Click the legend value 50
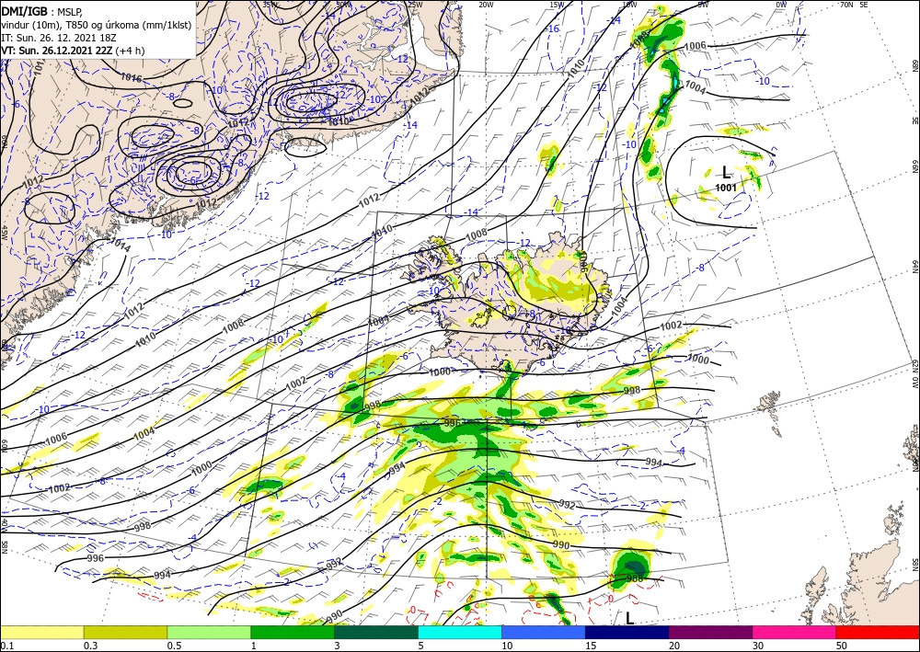Viewport: 920px width, 652px height. click(x=842, y=646)
